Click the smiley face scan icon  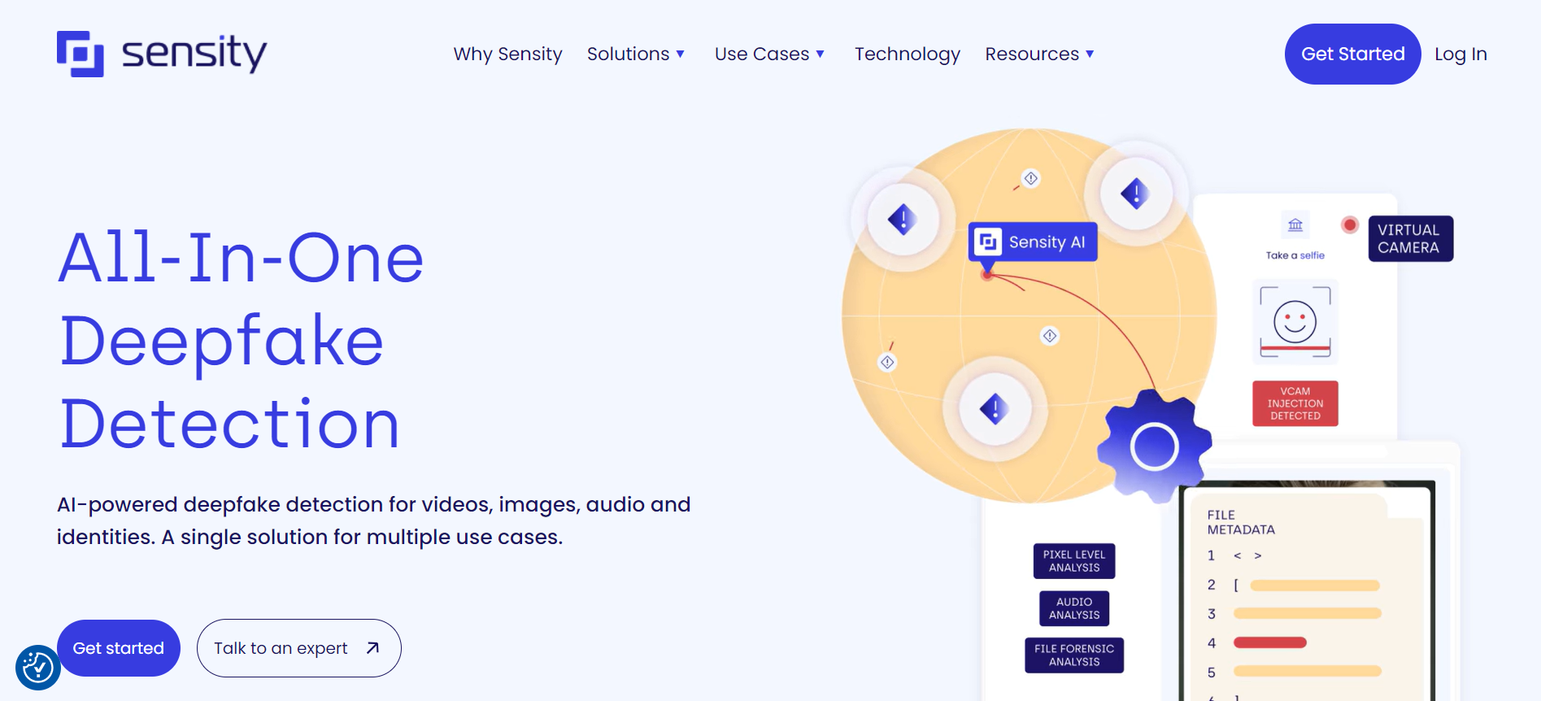[1295, 322]
